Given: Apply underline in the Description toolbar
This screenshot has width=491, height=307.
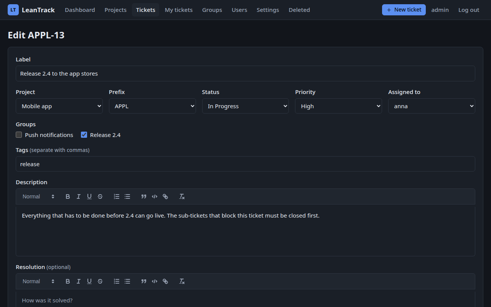Looking at the screenshot, I should (x=89, y=196).
